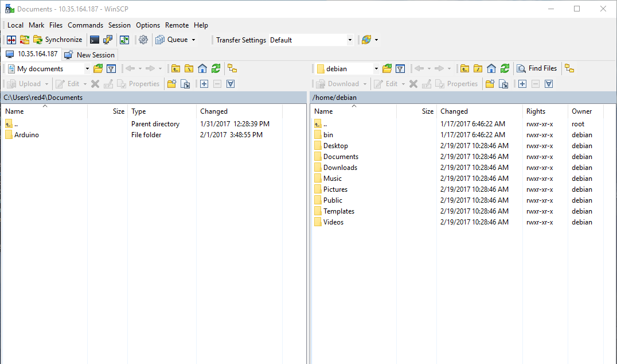The image size is (617, 364).
Task: Open Preferences gear icon
Action: pos(143,40)
